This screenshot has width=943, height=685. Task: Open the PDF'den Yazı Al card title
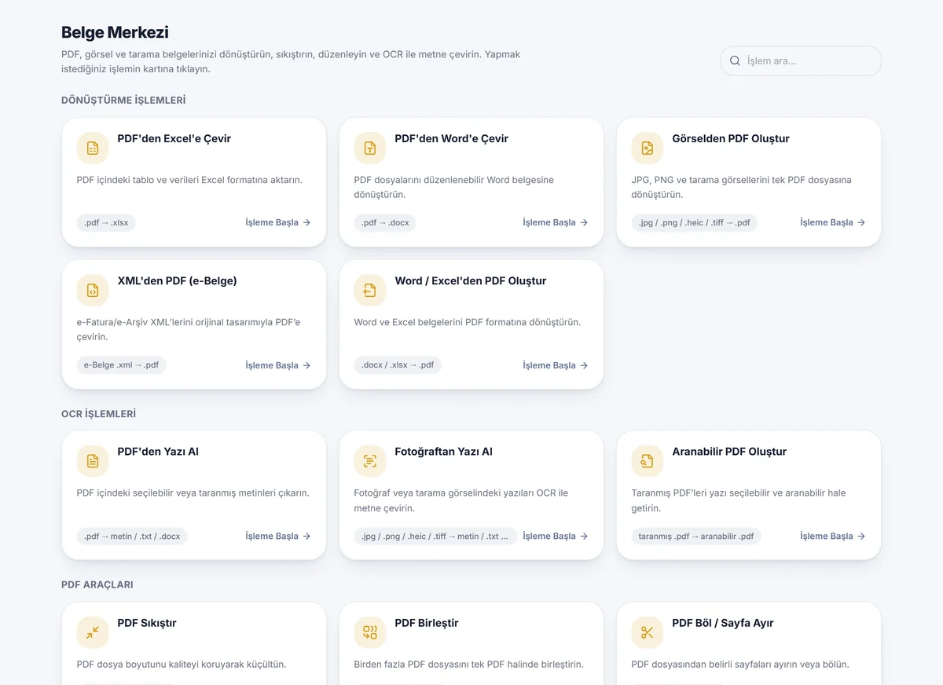(x=158, y=452)
